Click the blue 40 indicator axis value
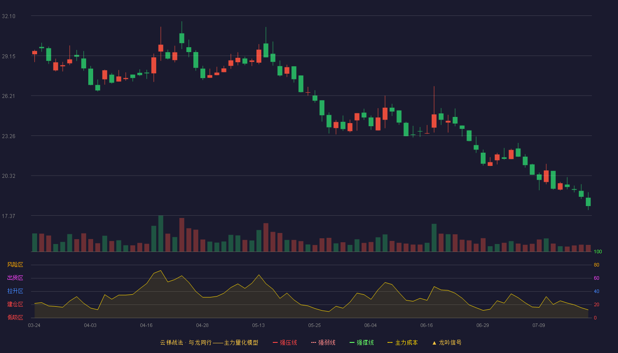Screen dimensions: 618x353 coord(596,291)
